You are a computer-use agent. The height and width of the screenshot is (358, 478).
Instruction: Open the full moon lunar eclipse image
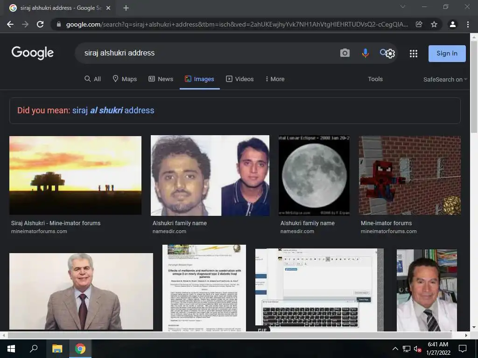tap(314, 175)
